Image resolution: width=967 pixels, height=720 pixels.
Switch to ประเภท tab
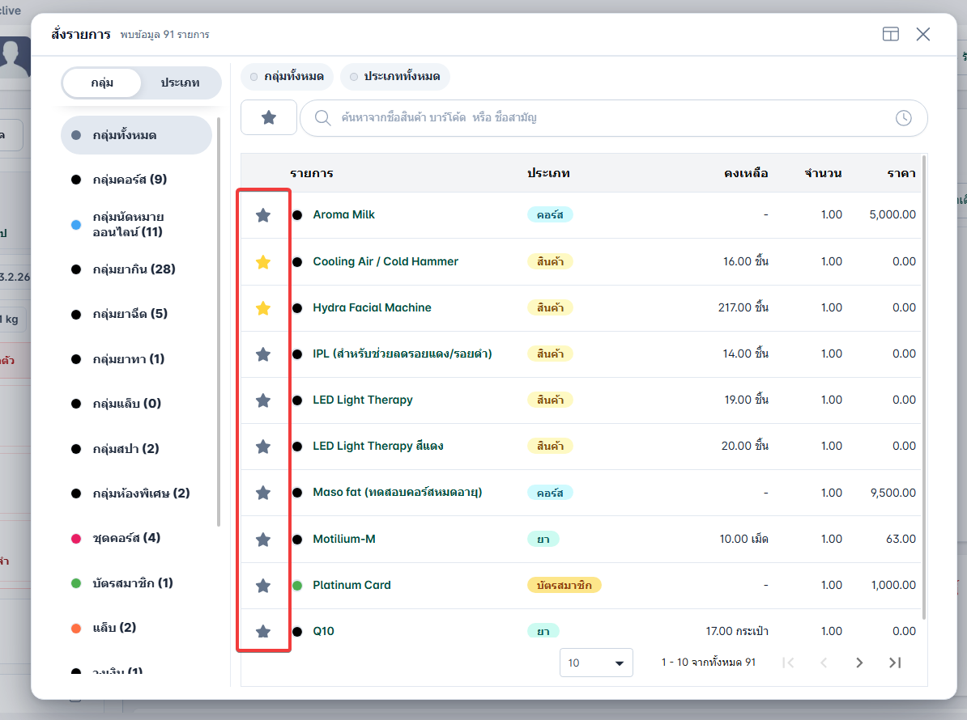click(x=180, y=83)
